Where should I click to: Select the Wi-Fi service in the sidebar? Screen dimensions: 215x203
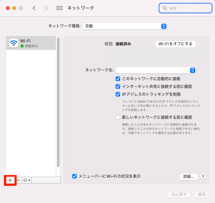[31, 43]
